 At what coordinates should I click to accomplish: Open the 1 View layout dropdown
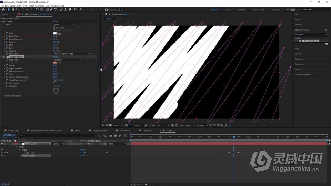[x=202, y=125]
